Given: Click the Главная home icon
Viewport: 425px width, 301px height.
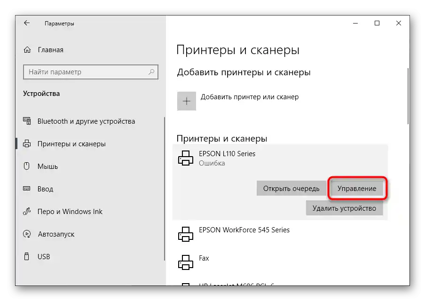Looking at the screenshot, I should click(27, 50).
